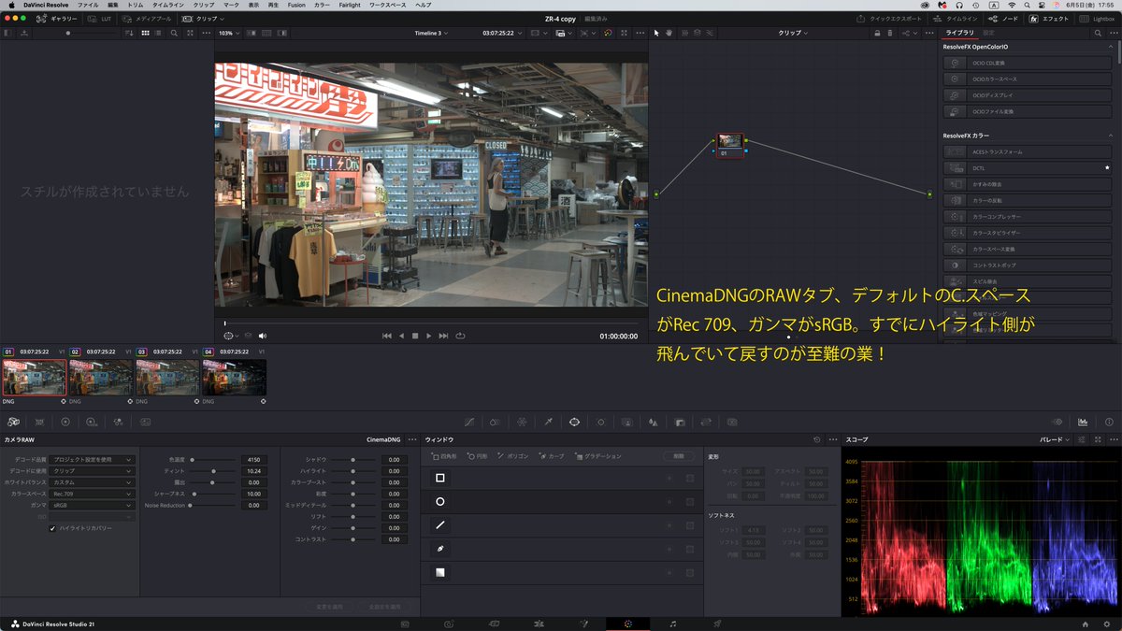Add a circle power window shape
The width and height of the screenshot is (1122, 631).
pos(440,501)
